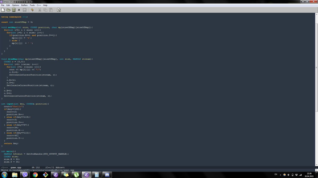
Task: Click the 'HANDLE hStdout = GetStdHandle' line
Action: pos(36,154)
